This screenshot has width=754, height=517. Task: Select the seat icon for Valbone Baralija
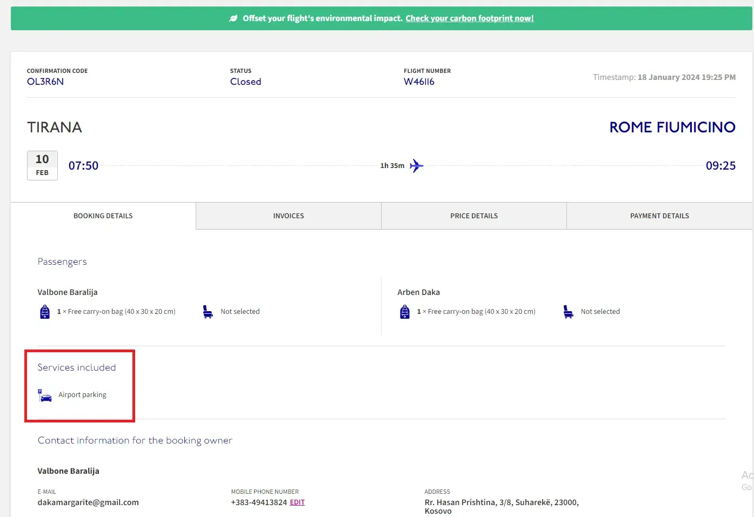208,312
